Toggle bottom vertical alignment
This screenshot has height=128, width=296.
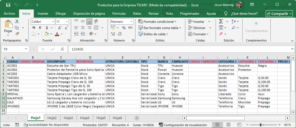(x=89, y=21)
